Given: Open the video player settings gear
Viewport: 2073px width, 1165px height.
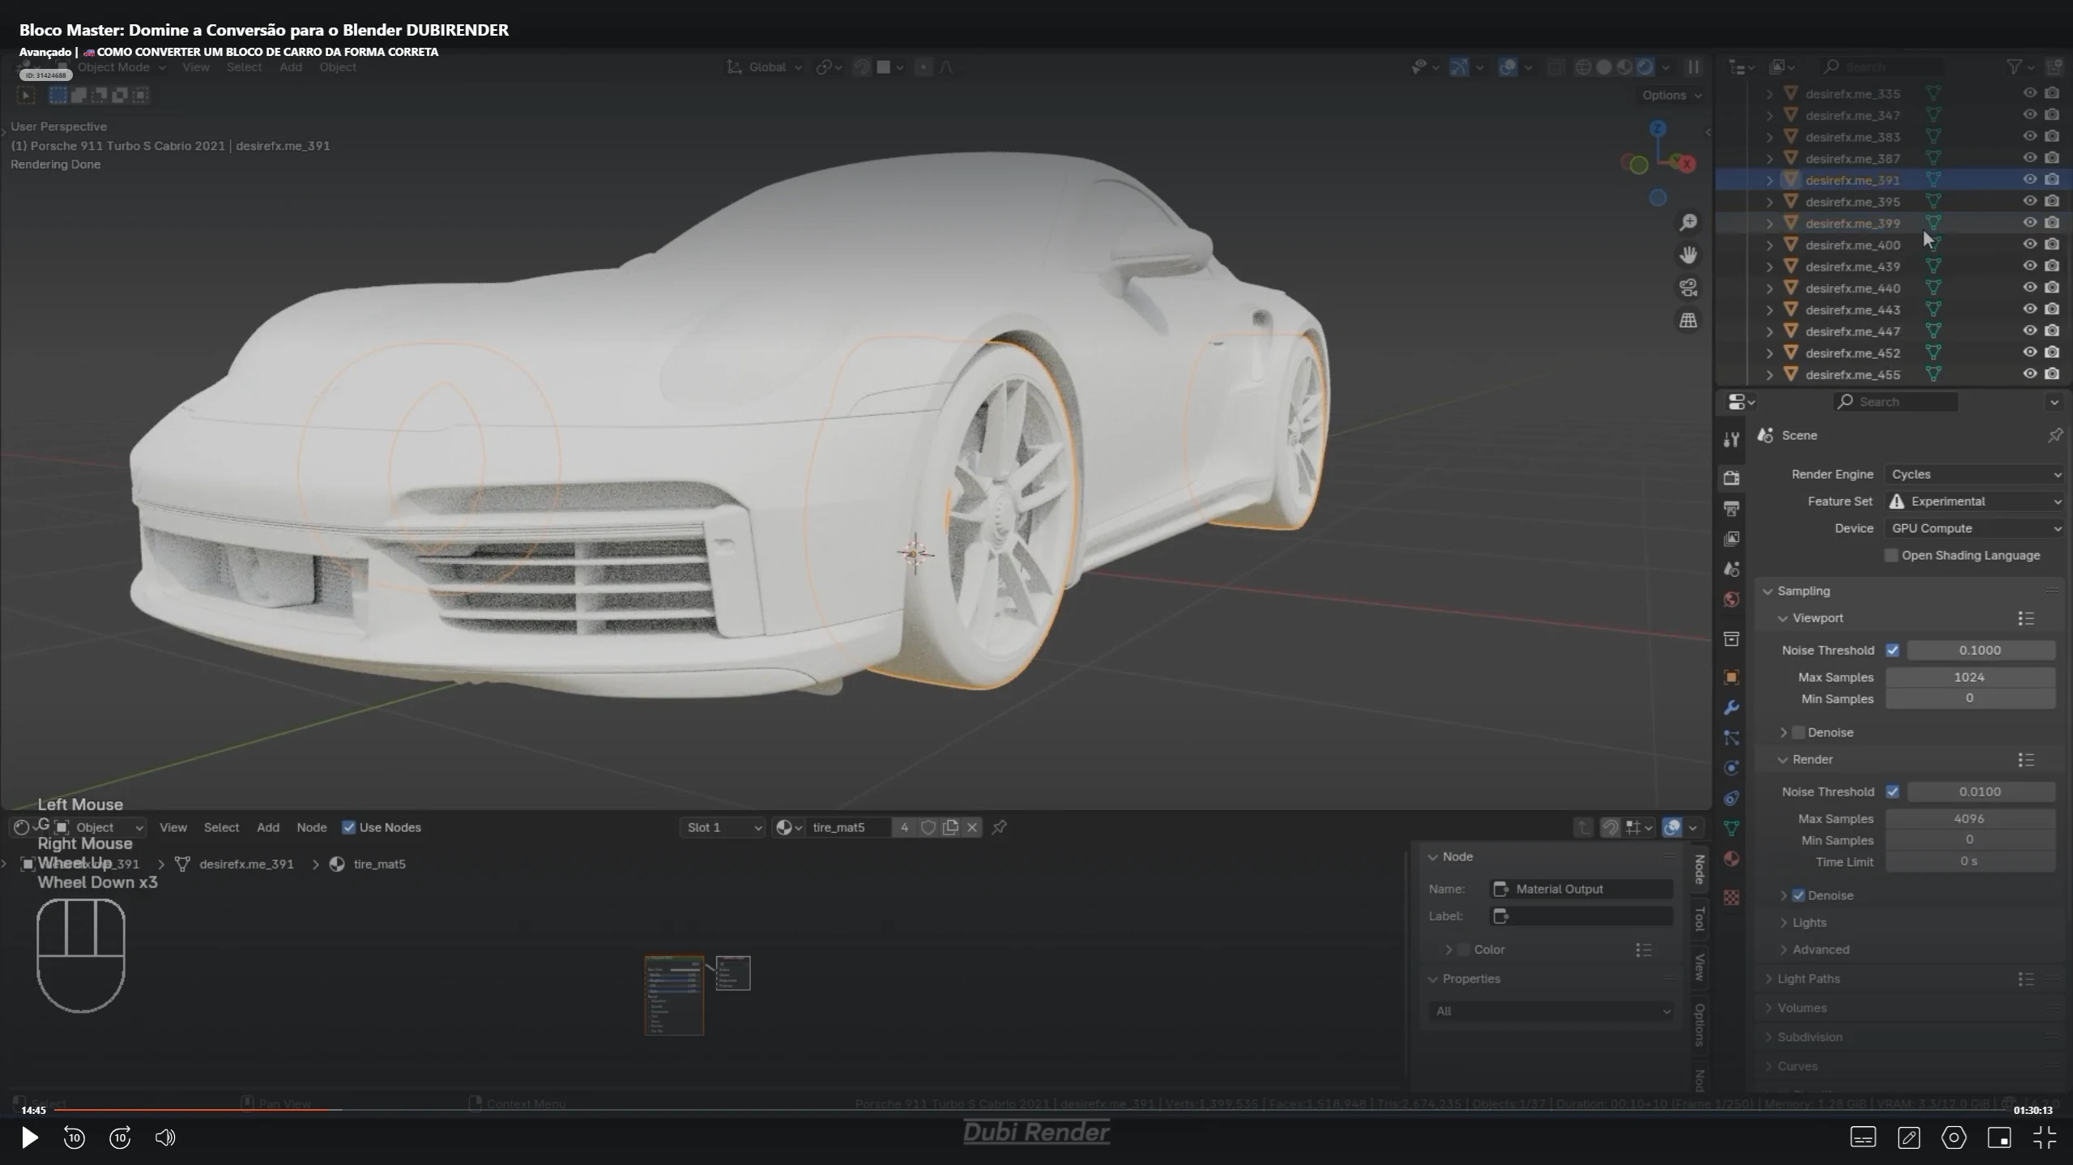Looking at the screenshot, I should click(x=1953, y=1137).
